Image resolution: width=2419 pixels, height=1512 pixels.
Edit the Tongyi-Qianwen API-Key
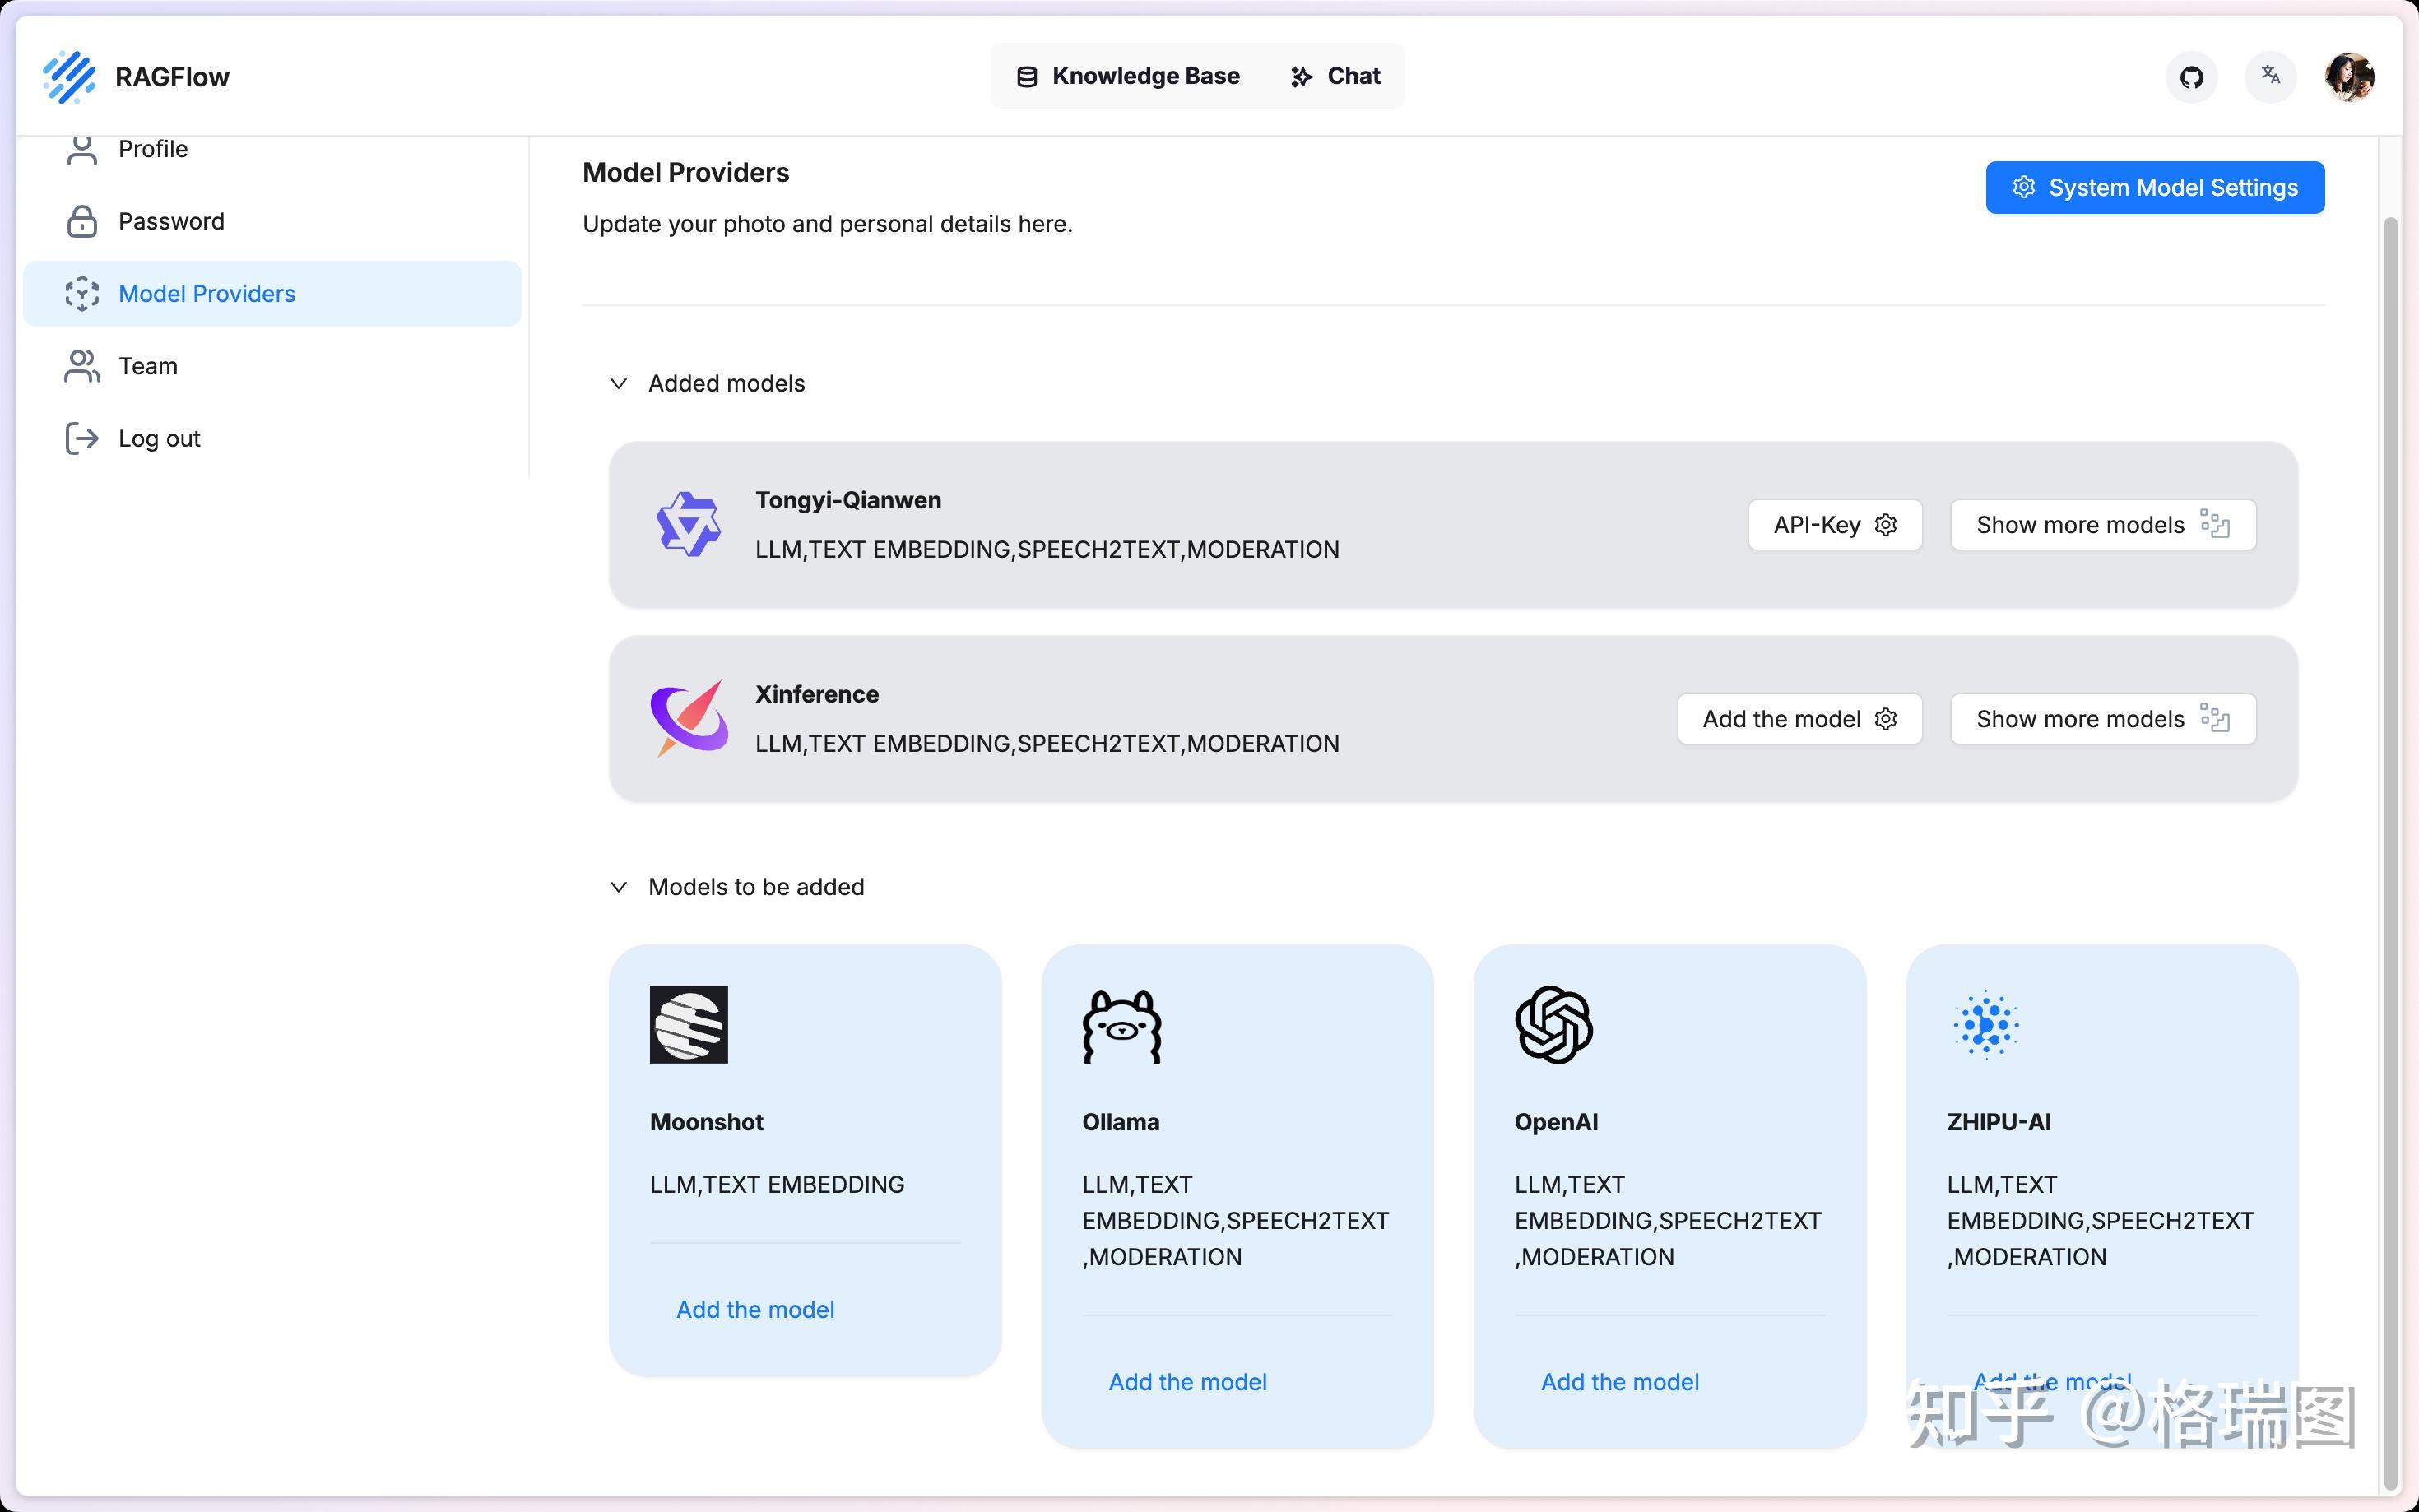pos(1834,525)
